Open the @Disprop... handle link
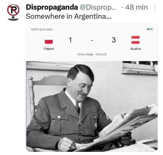The width and height of the screenshot is (163, 155). click(x=98, y=8)
